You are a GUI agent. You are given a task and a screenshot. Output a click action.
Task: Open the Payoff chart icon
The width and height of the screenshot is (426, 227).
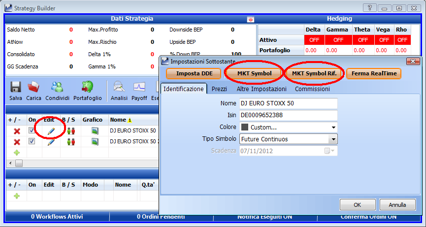click(x=139, y=88)
